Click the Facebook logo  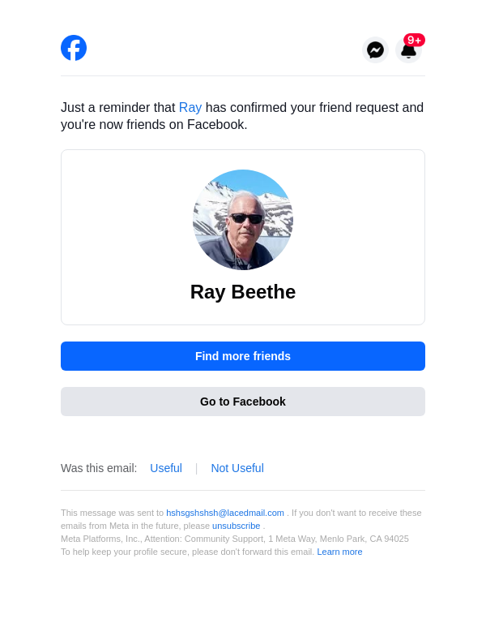74,48
